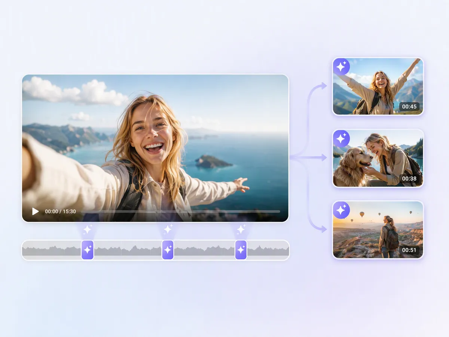Image resolution: width=449 pixels, height=337 pixels.
Task: Open the 00:38 dog clip thumbnail
Action: (378, 158)
